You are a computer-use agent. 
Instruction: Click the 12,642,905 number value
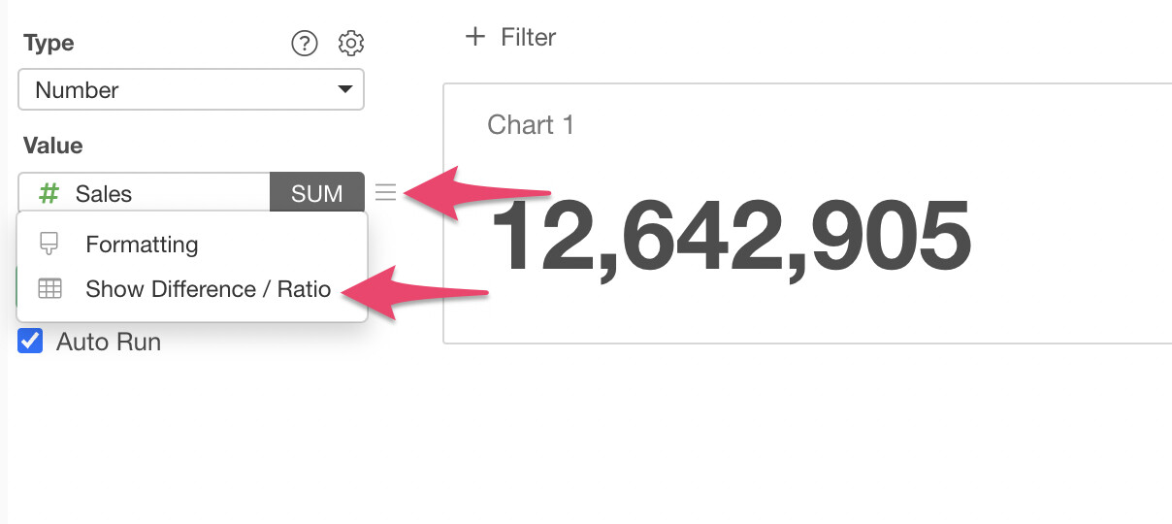pos(732,236)
